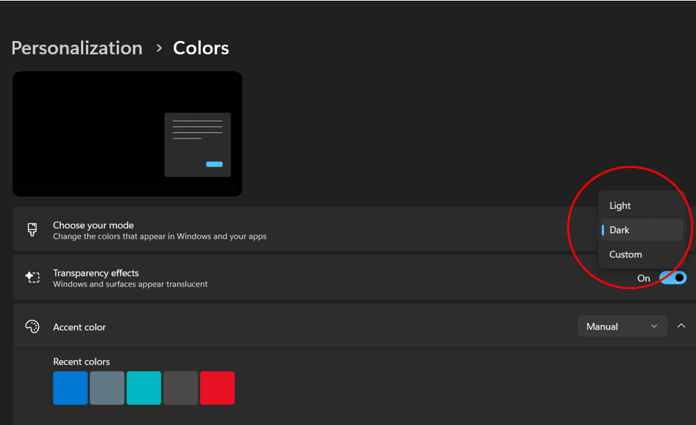Turn off the Transparency effects toggle

(672, 278)
